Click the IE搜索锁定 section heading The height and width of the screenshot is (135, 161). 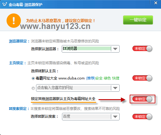(x=19, y=109)
